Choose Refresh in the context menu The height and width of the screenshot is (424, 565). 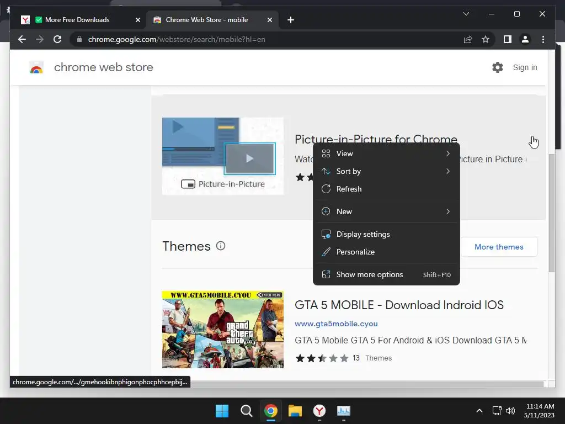click(x=386, y=189)
